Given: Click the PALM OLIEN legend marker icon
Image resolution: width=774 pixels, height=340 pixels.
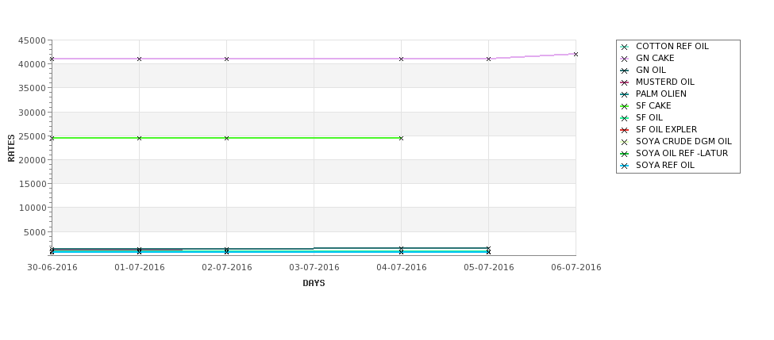Looking at the screenshot, I should [625, 94].
